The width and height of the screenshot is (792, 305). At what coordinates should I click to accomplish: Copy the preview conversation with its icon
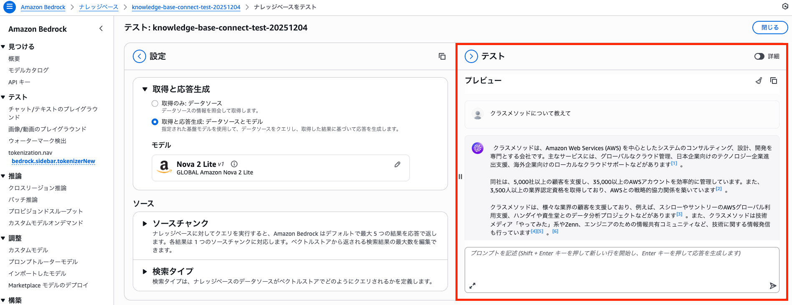click(774, 81)
